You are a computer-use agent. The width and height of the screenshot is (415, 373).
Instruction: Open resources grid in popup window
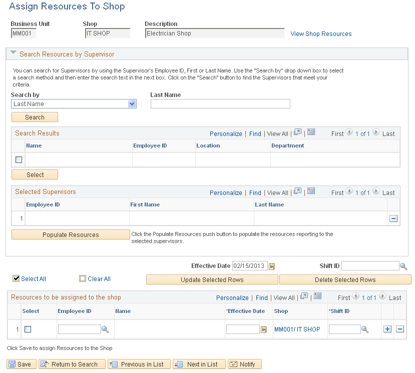(x=304, y=297)
